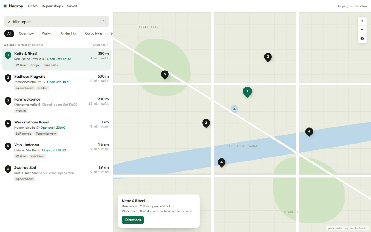Click Walk-in tag under Fahrradkontor
The image size is (371, 232).
pyautogui.click(x=21, y=111)
